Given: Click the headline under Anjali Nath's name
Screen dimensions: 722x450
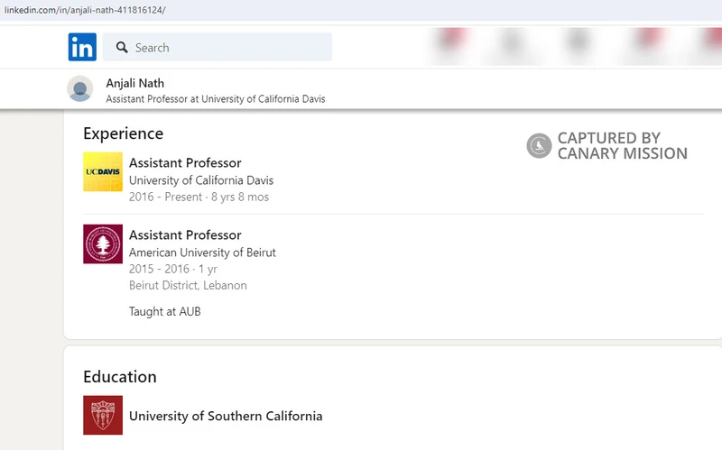Looking at the screenshot, I should click(x=216, y=99).
